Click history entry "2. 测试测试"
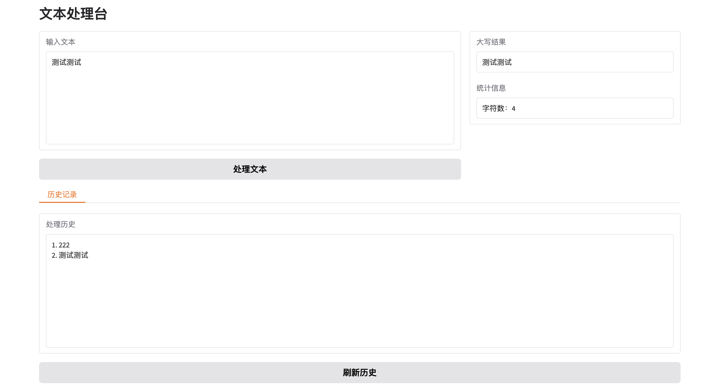Screen dimensions: 717x390 [70, 255]
